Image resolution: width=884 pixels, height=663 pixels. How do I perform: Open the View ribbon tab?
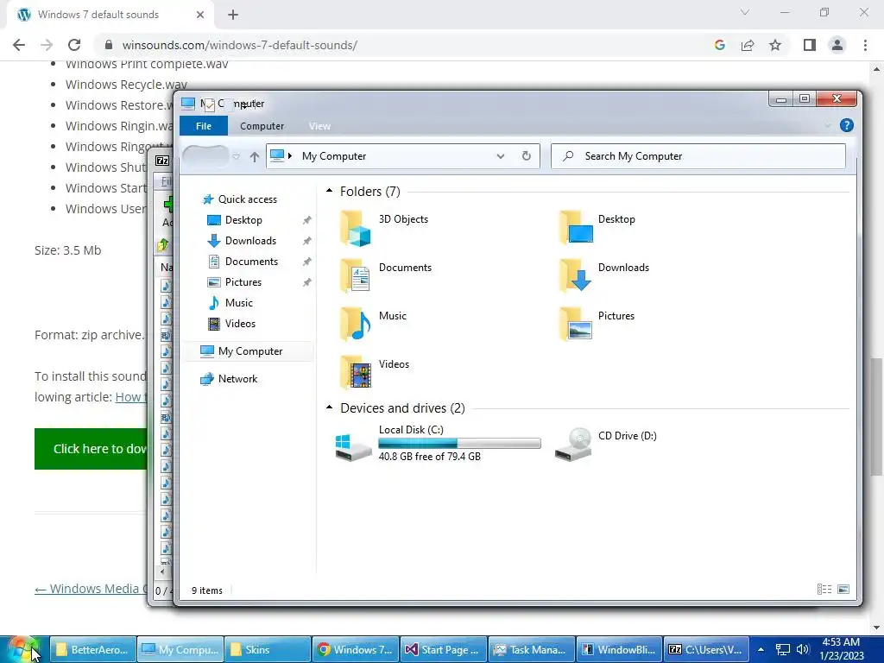pos(319,126)
